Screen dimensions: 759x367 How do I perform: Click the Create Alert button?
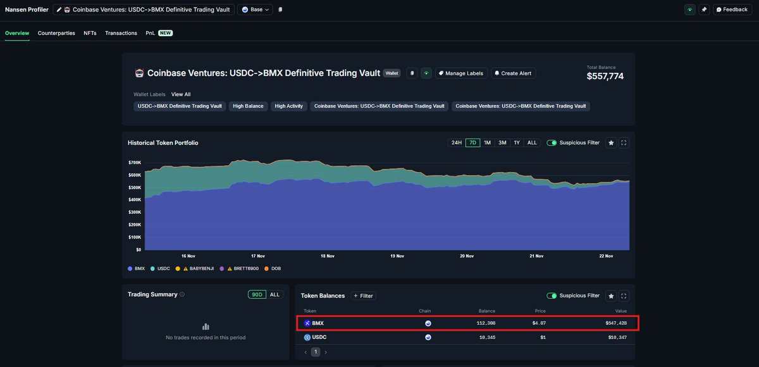coord(513,73)
